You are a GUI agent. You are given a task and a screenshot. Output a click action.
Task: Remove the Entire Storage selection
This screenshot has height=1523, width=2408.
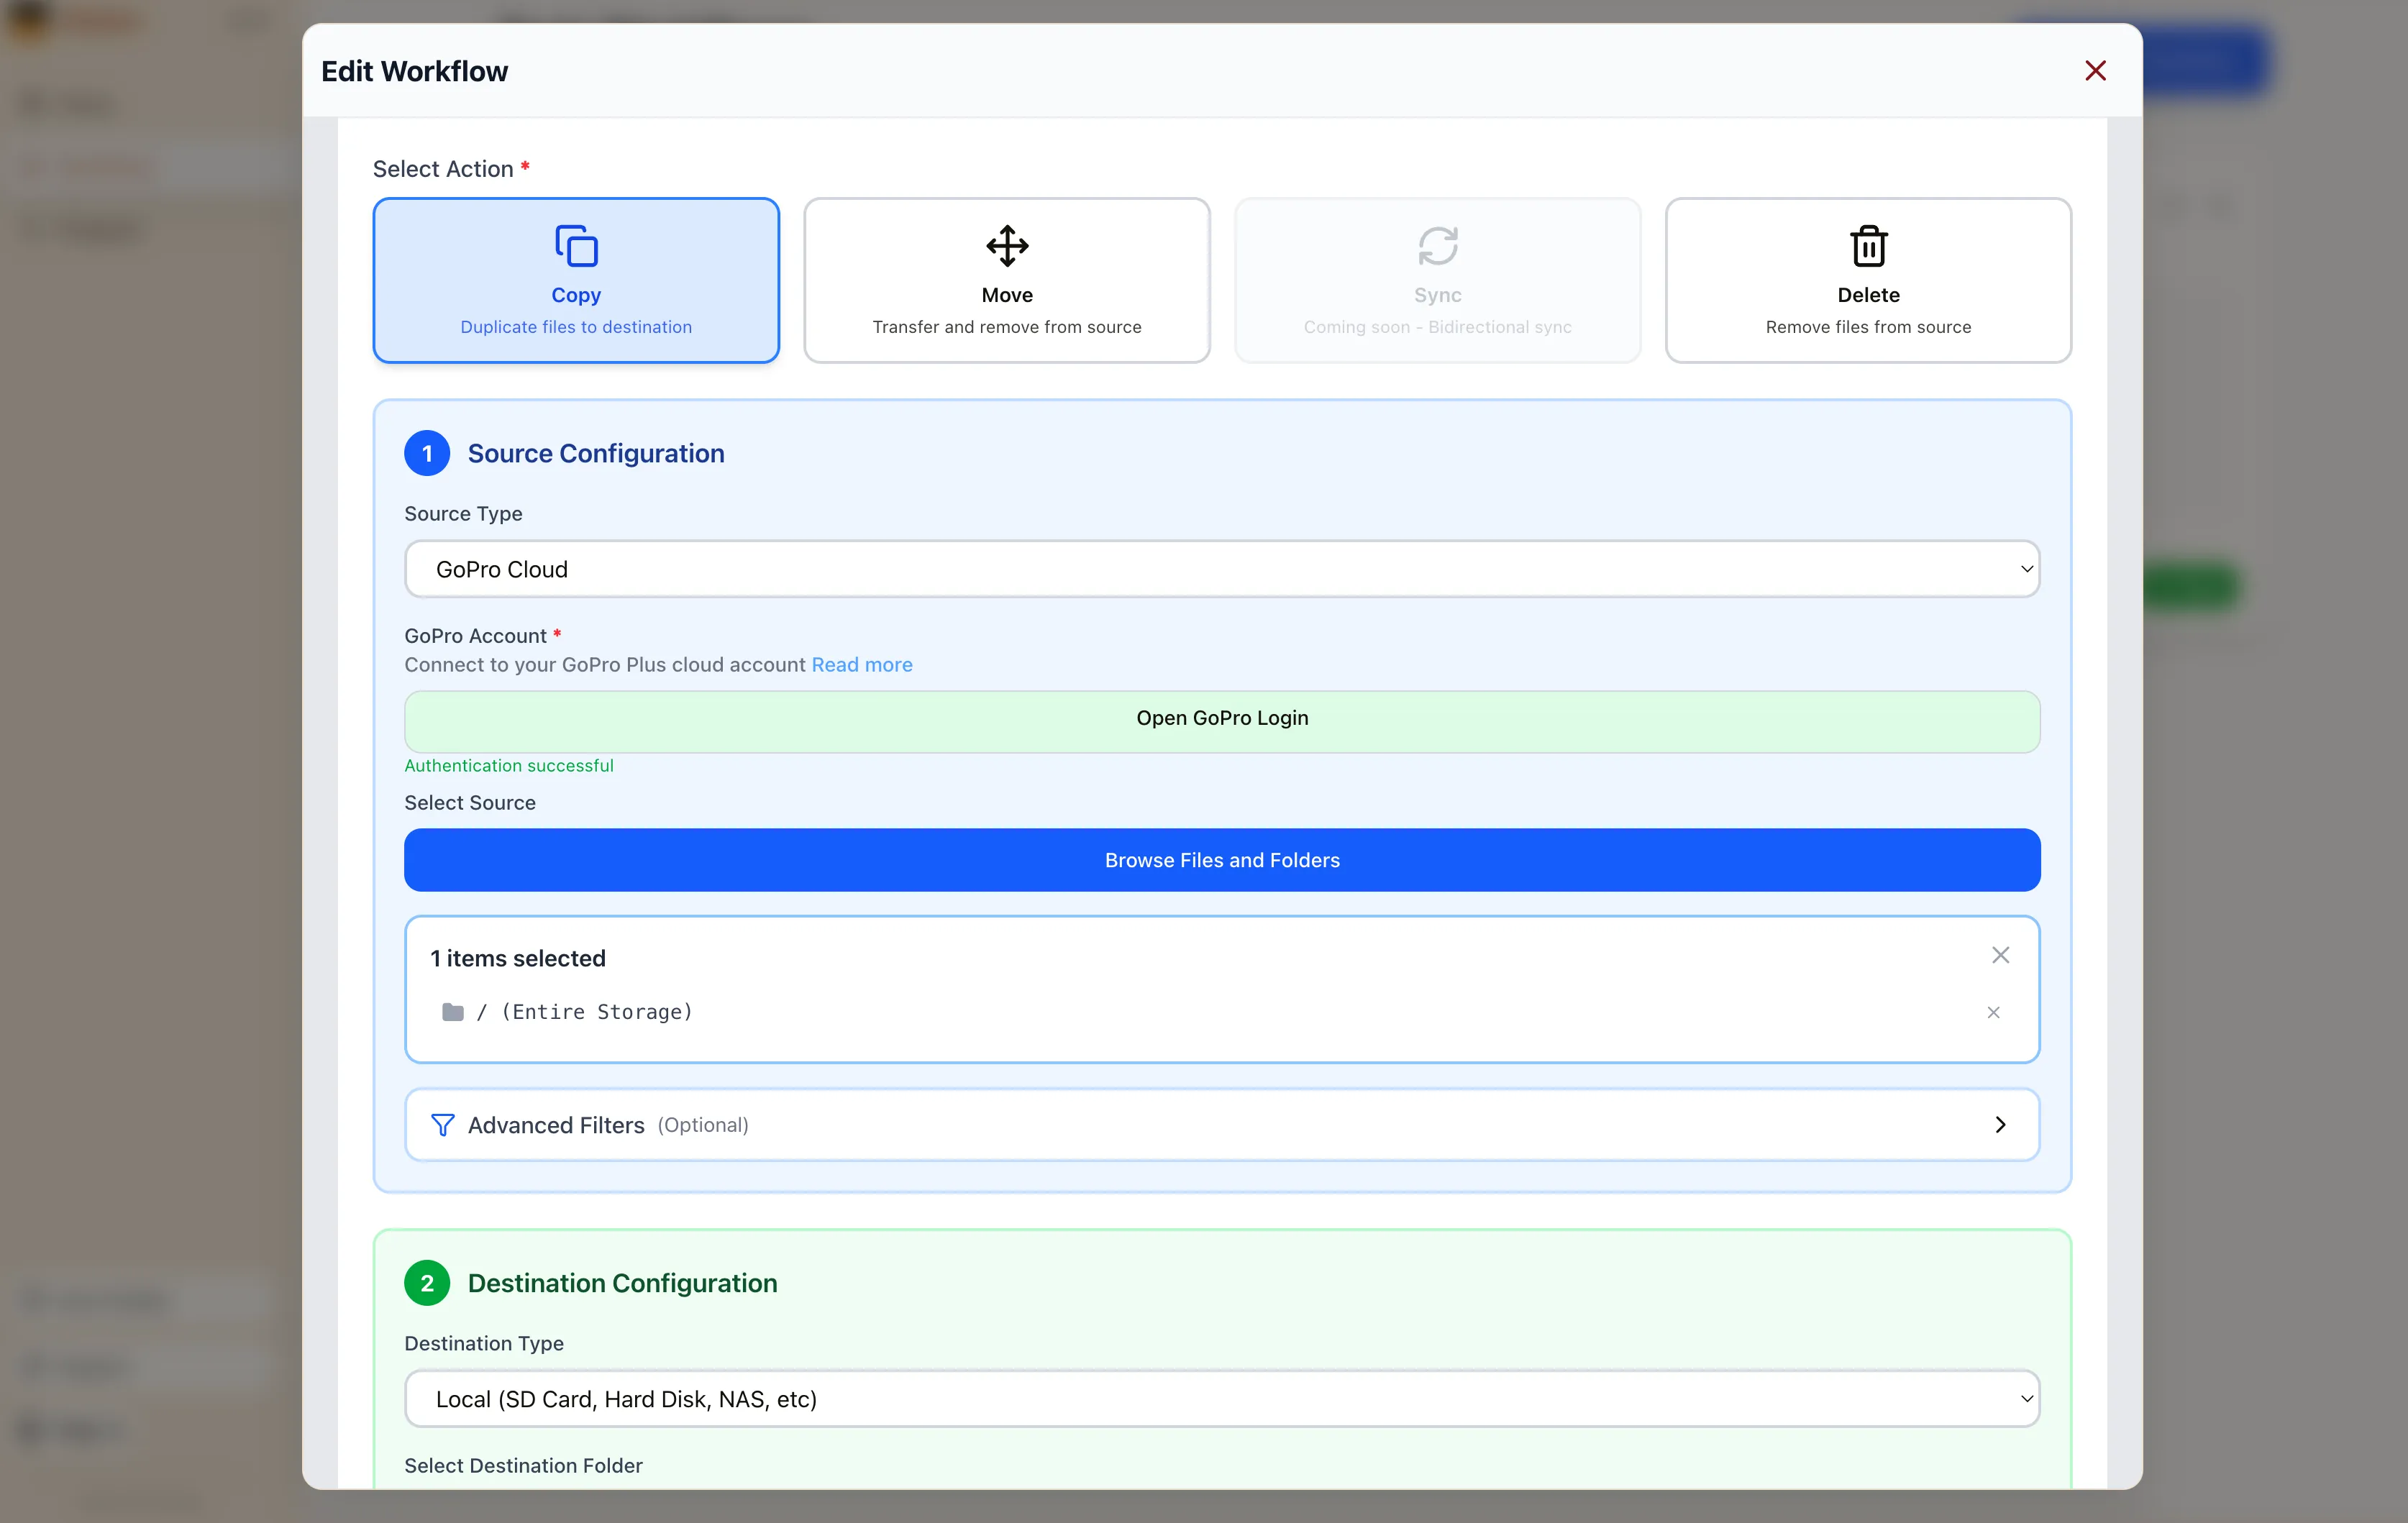click(x=1993, y=1012)
